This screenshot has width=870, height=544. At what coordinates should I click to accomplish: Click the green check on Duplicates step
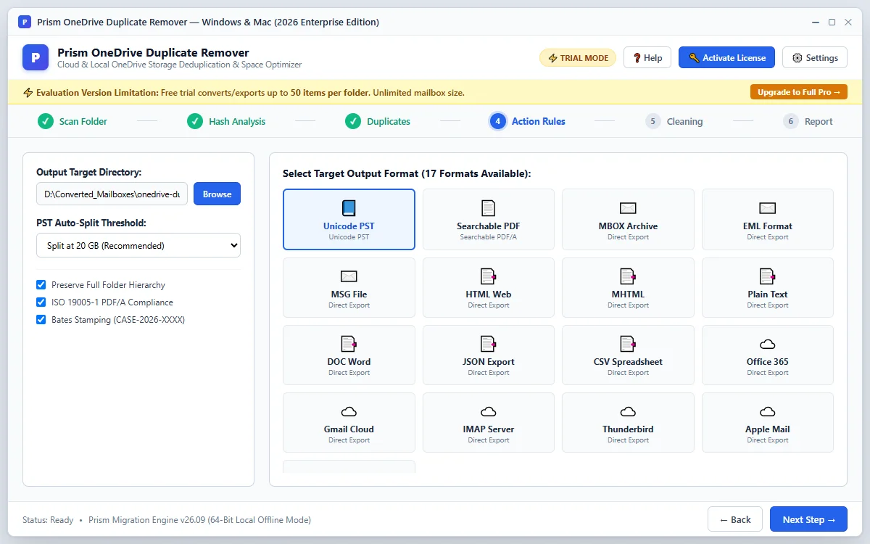click(x=353, y=121)
